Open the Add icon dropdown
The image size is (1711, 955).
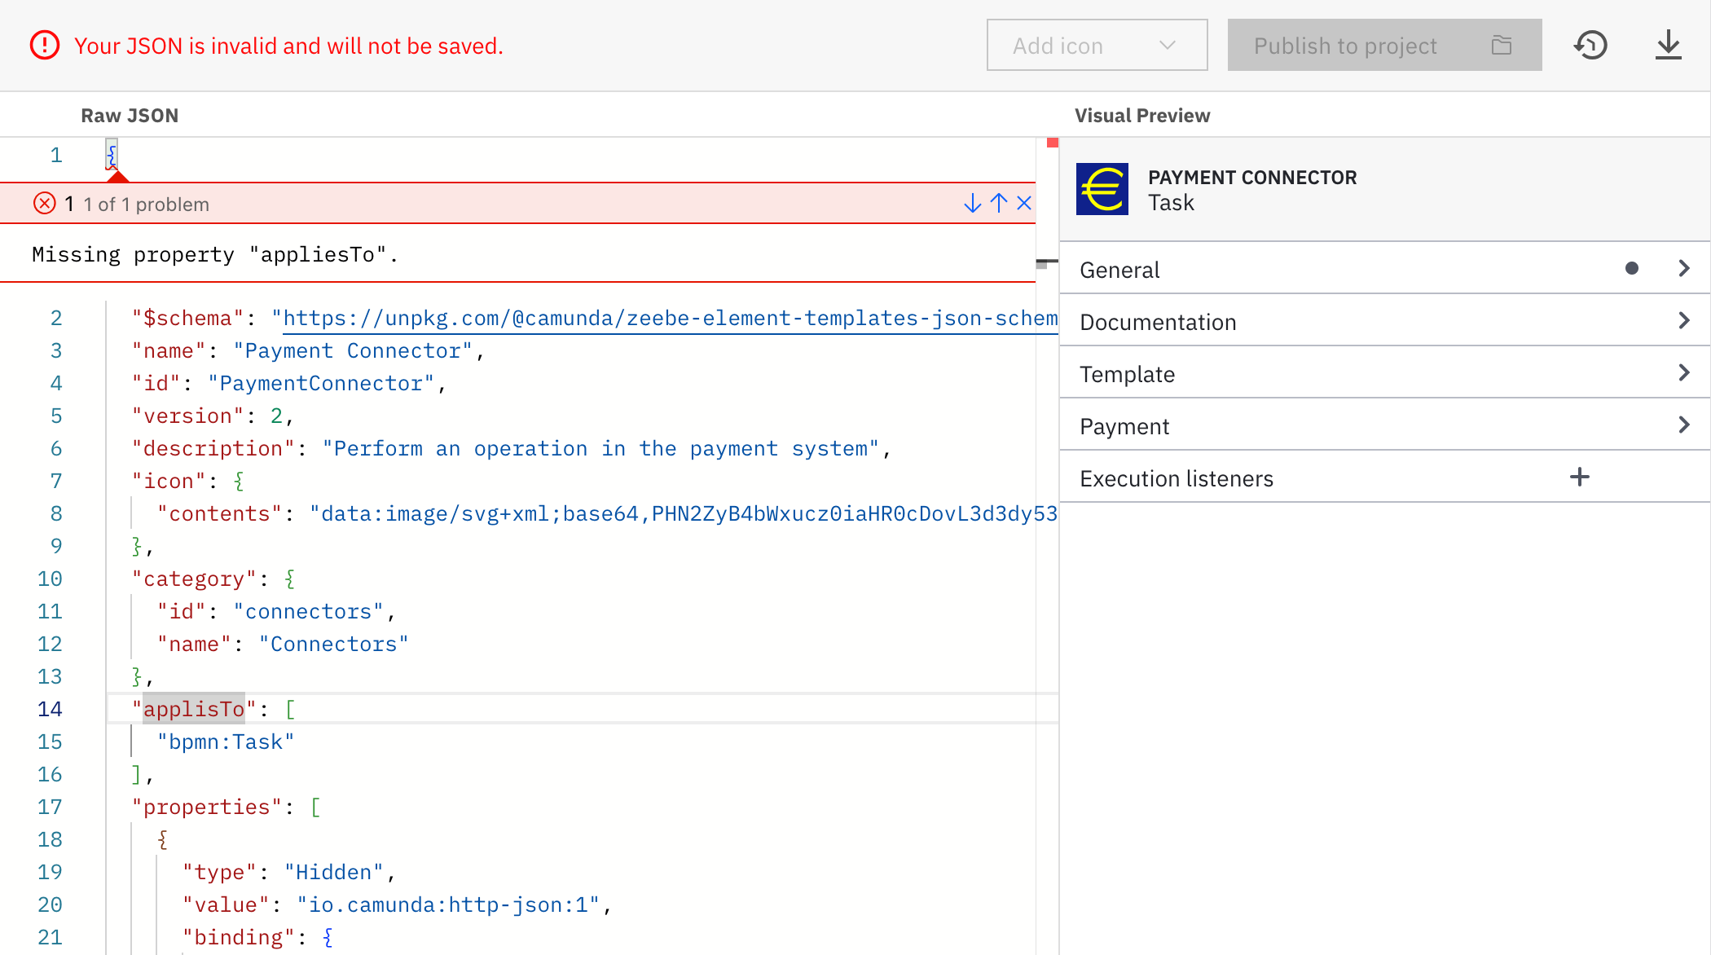click(1096, 45)
